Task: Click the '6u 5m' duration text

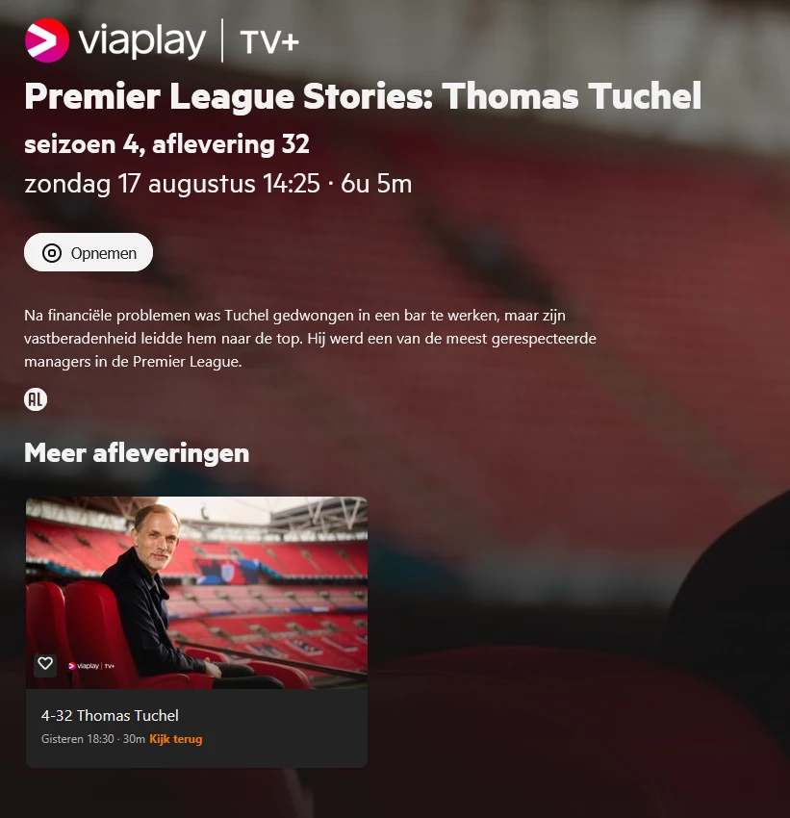Action: [376, 184]
